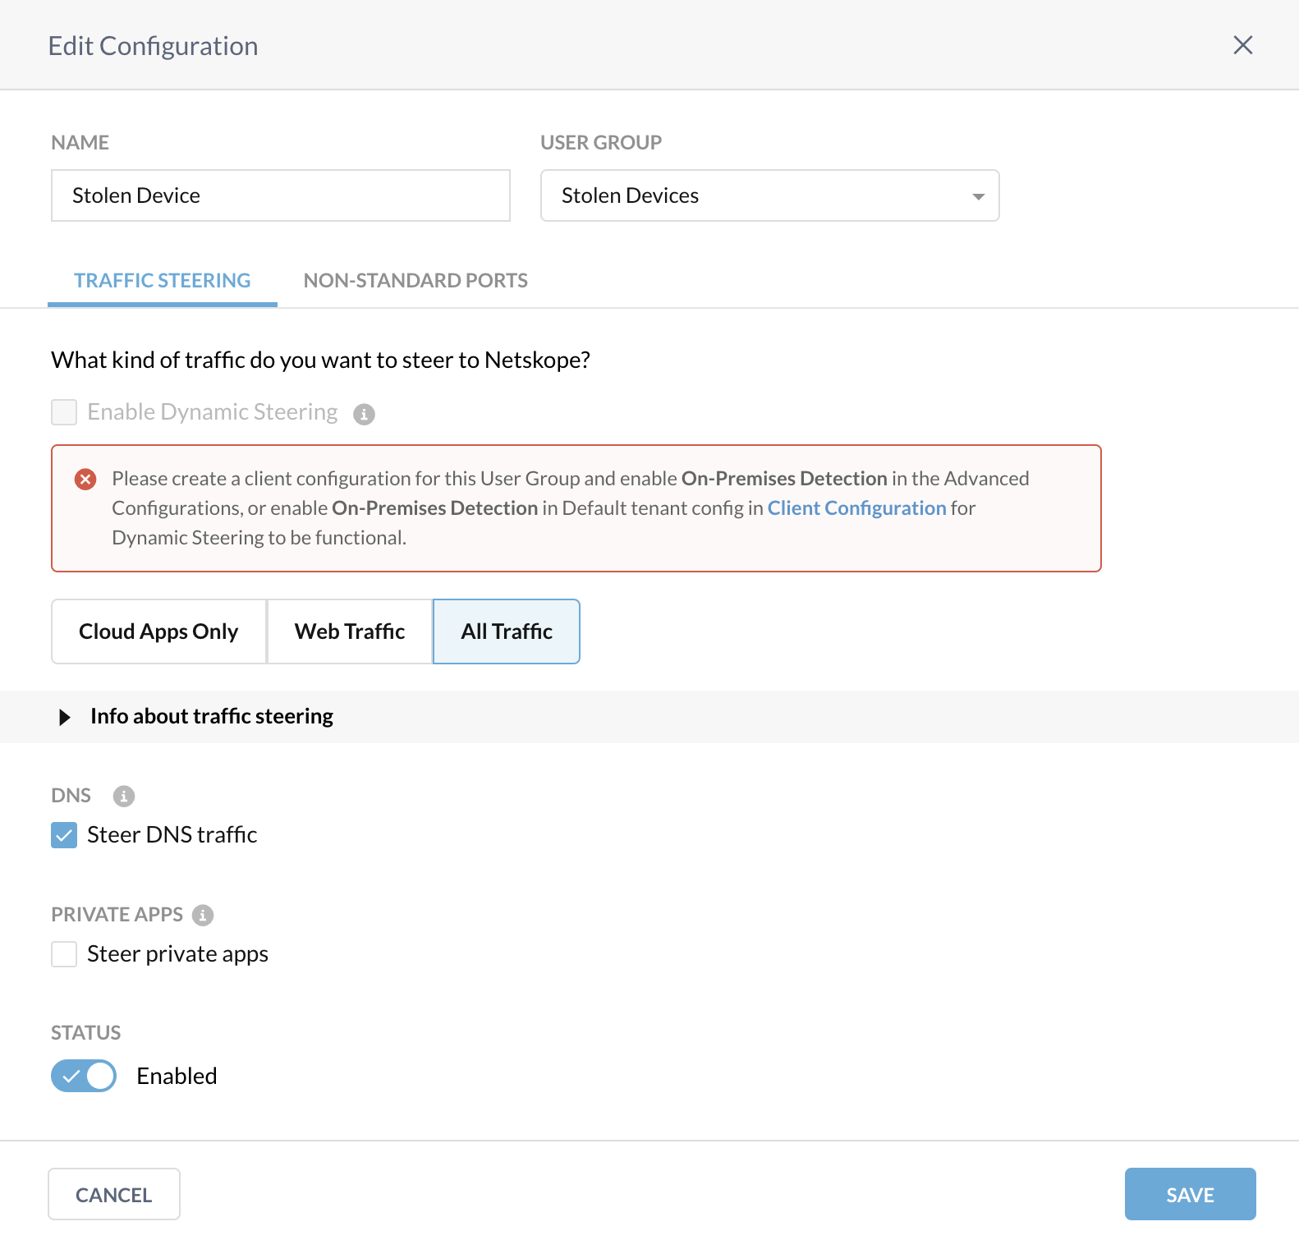Uncheck Steer DNS traffic checkbox
The height and width of the screenshot is (1240, 1299).
[64, 835]
